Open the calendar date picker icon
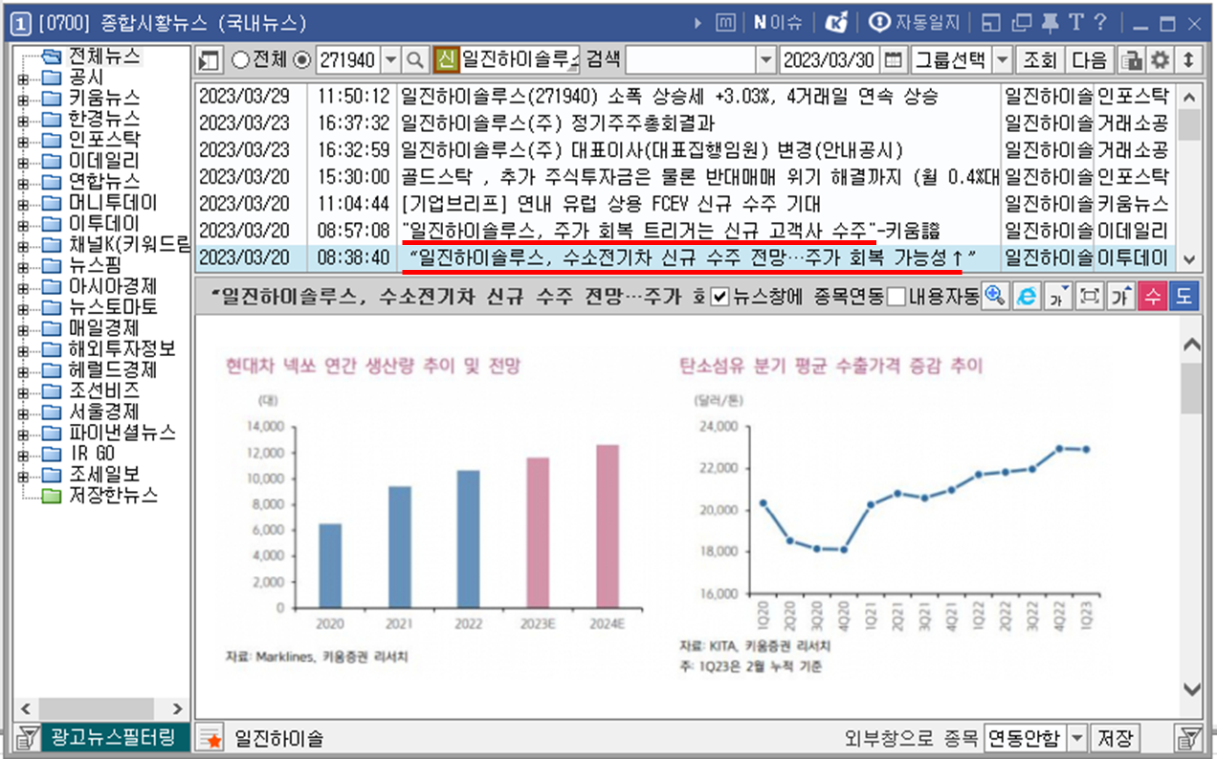This screenshot has height=759, width=1217. point(893,59)
